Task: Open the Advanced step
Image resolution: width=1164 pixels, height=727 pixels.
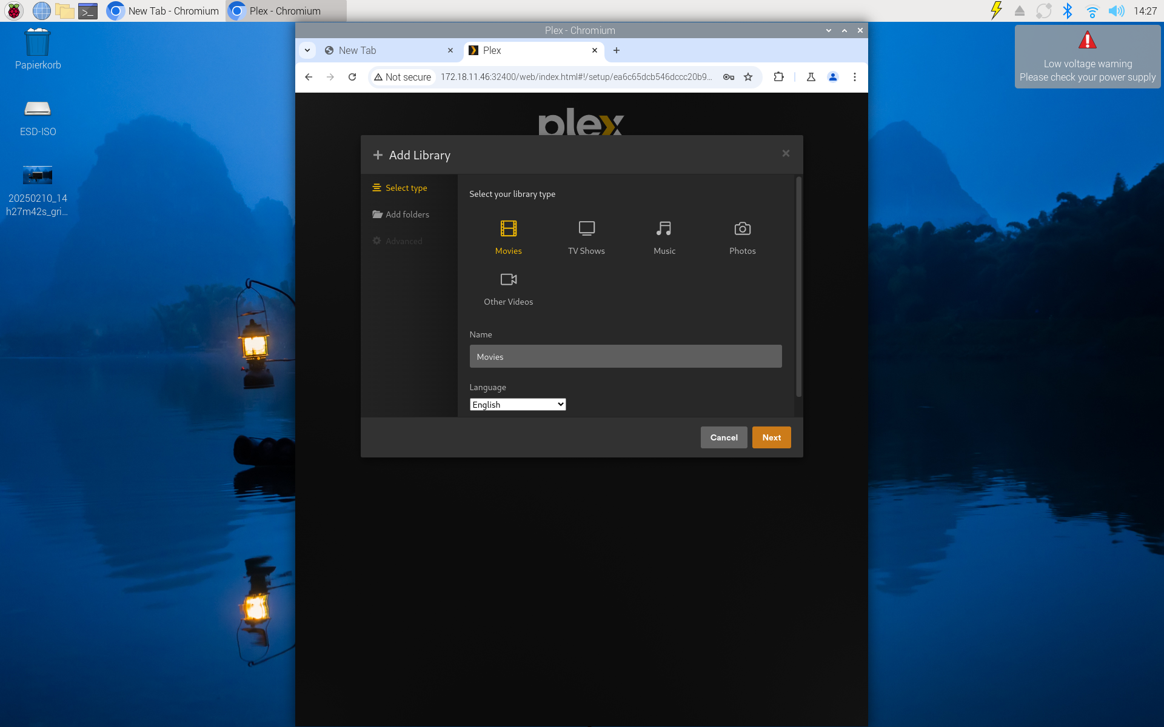Action: pos(397,241)
